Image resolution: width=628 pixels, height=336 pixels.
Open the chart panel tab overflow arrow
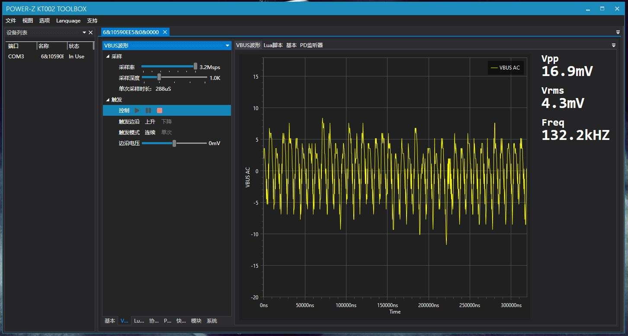[613, 45]
